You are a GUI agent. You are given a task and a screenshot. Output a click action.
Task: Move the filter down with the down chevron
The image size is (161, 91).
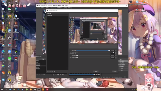pyautogui.click(x=54, y=71)
